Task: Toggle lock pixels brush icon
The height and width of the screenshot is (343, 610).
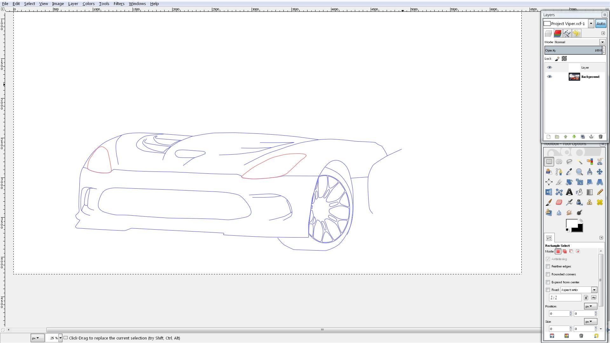Action: [x=557, y=59]
